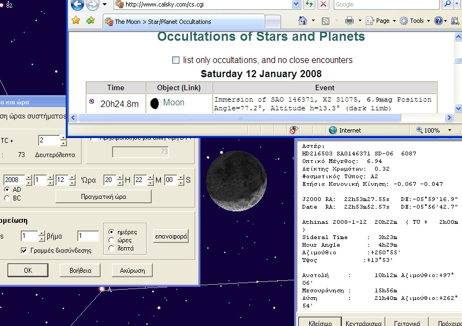Click the βήμα step field
462x326 pixels.
click(88, 236)
